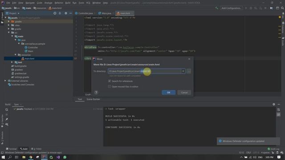Expand the orange .gradle folder
285x160 pixels.
pos(9,21)
